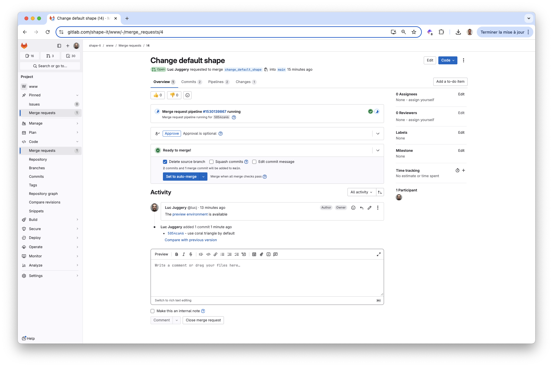Expand the approval section chevron

[378, 133]
